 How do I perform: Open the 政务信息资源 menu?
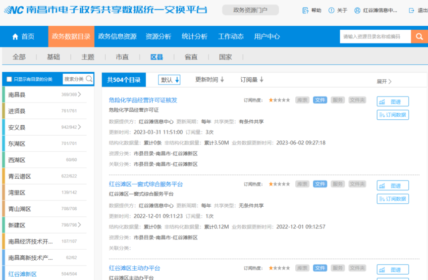[x=117, y=36]
